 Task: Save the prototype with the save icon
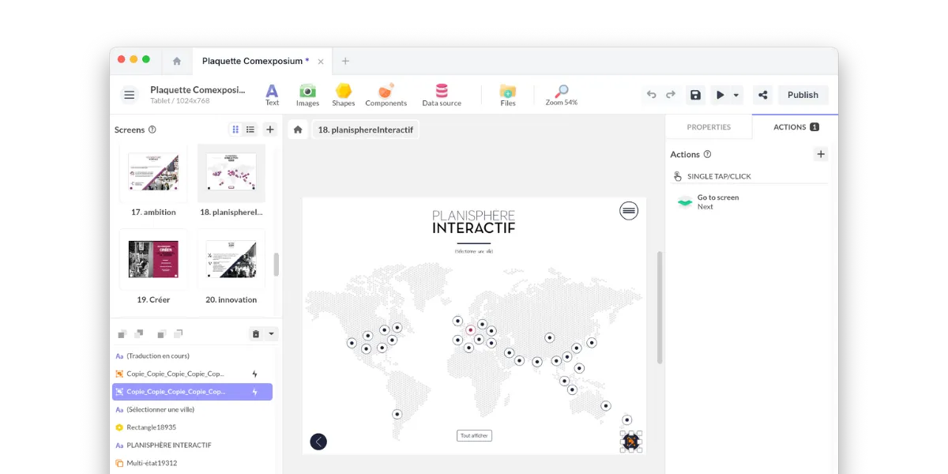coord(695,94)
